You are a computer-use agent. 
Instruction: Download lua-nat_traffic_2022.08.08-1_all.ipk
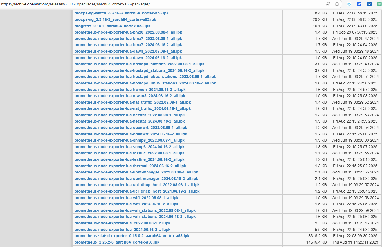(x=132, y=102)
